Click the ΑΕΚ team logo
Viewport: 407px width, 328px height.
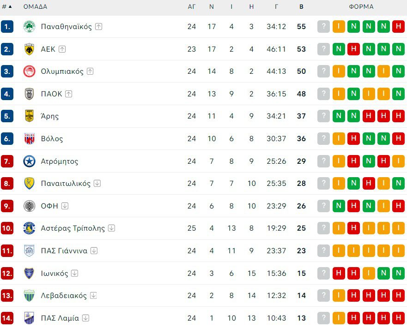pyautogui.click(x=29, y=49)
